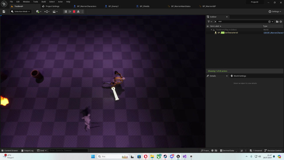Open the Edit BP_WarriorCharacters link
This screenshot has width=284, height=160.
273,33
